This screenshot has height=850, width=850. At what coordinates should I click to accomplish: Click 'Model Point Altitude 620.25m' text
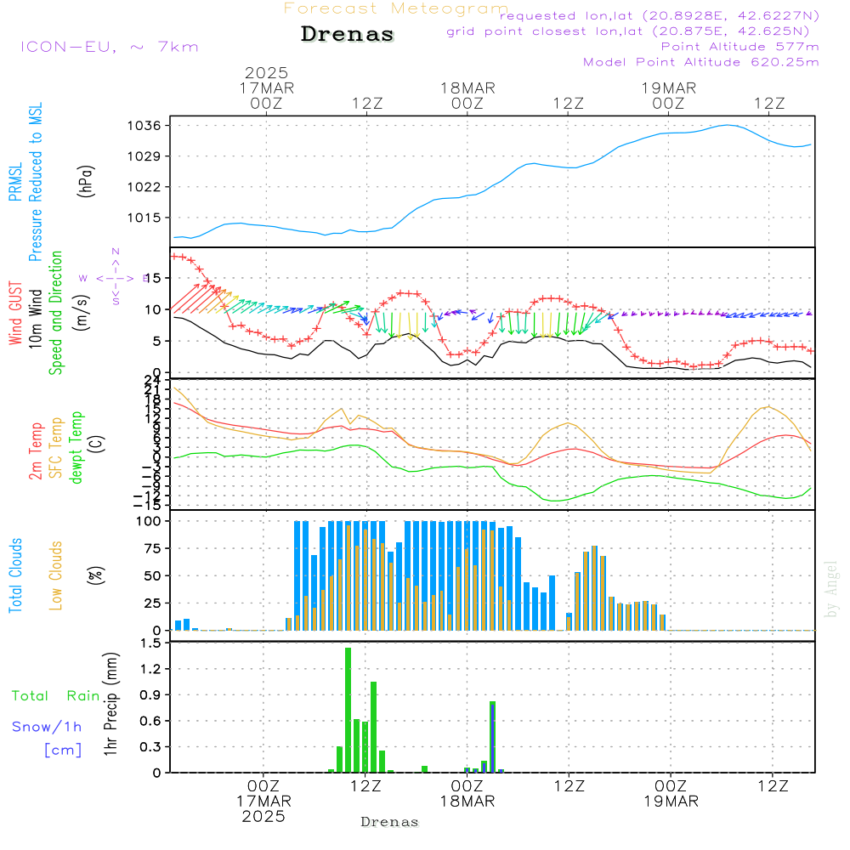coord(701,62)
